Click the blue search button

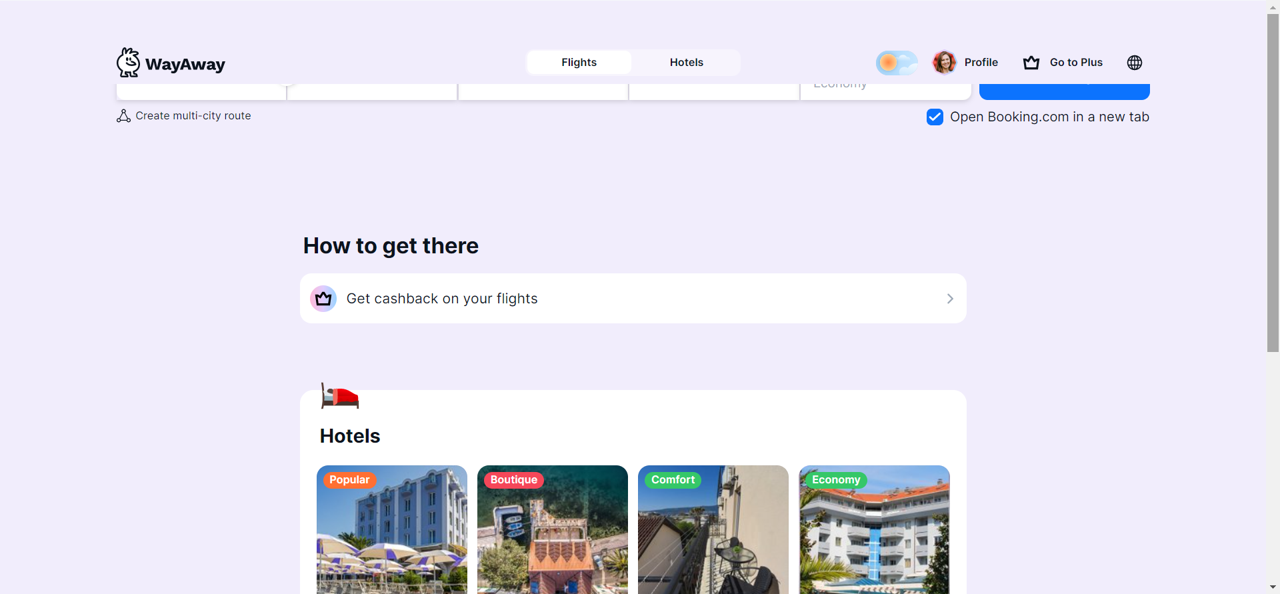pos(1064,91)
